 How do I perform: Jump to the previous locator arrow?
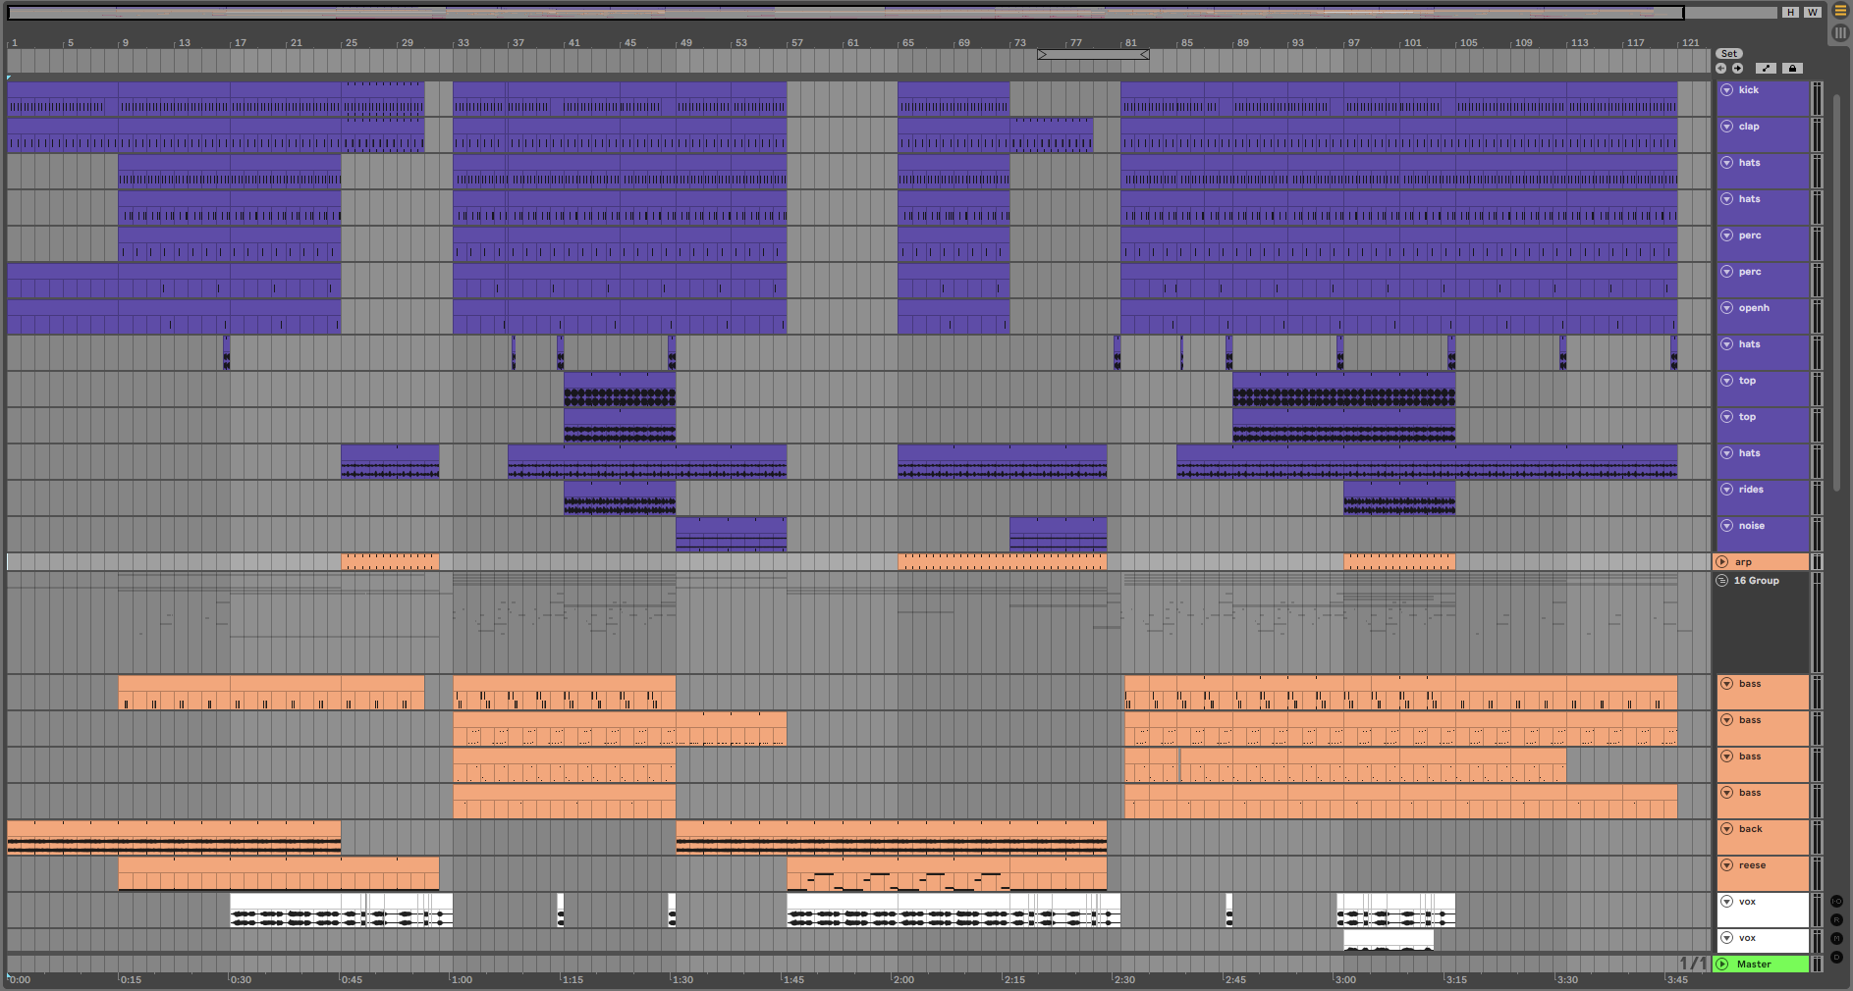(x=1720, y=69)
